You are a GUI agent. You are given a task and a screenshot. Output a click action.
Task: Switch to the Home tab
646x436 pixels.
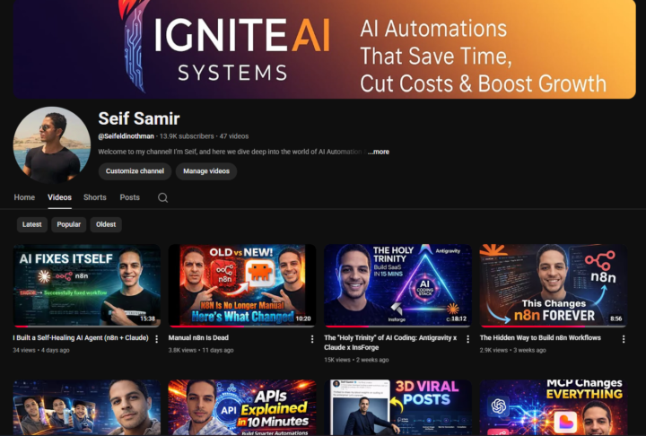[x=24, y=197]
